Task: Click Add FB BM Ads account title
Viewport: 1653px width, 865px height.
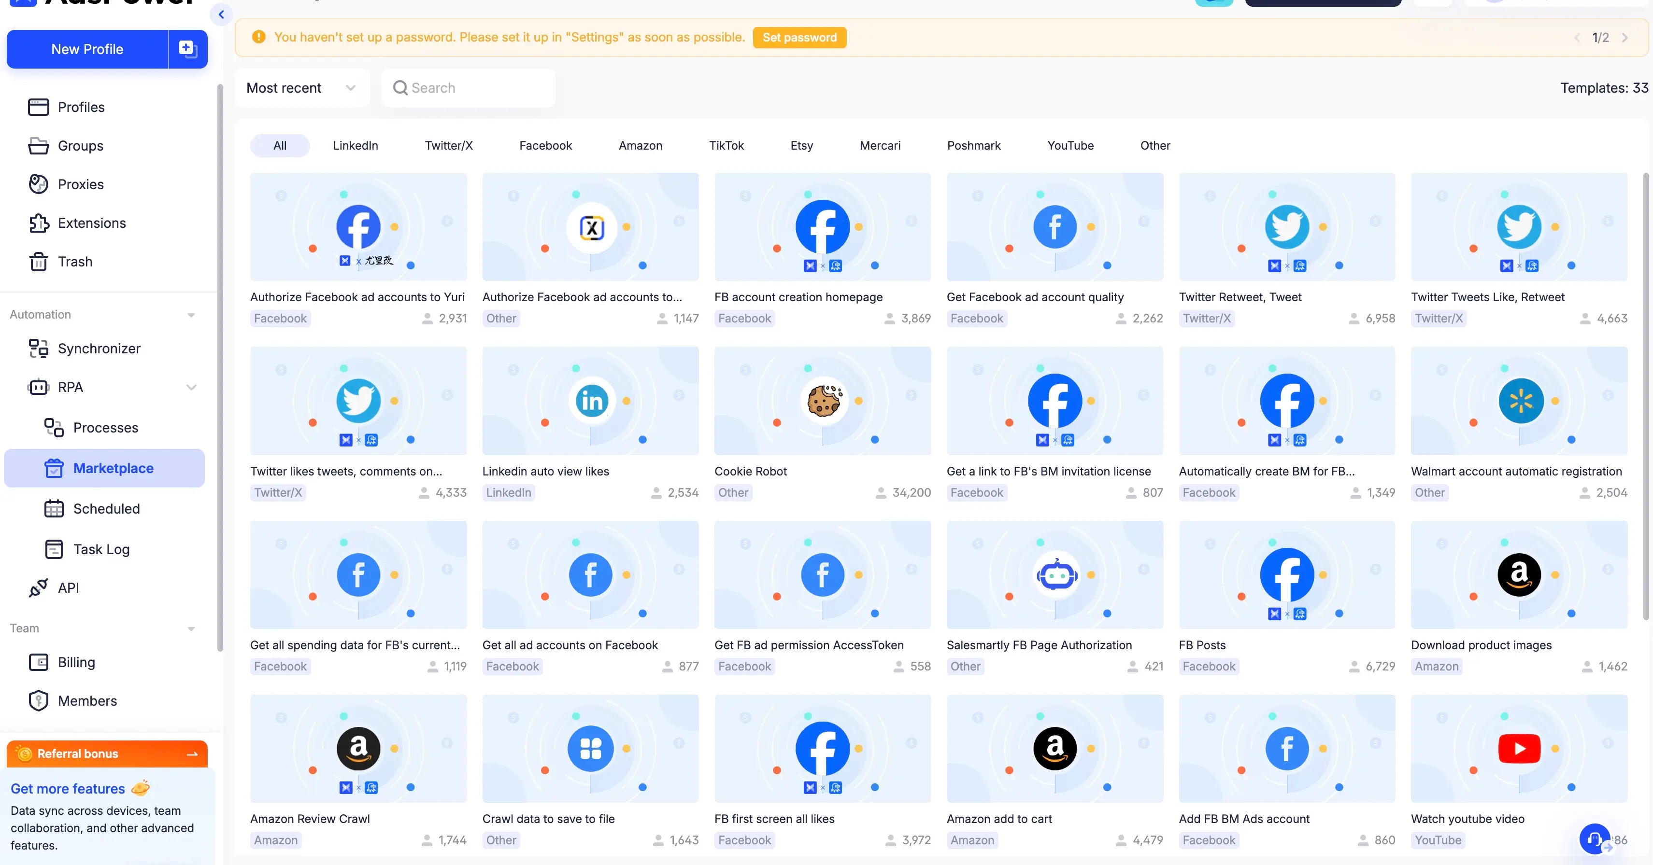Action: pos(1243,819)
